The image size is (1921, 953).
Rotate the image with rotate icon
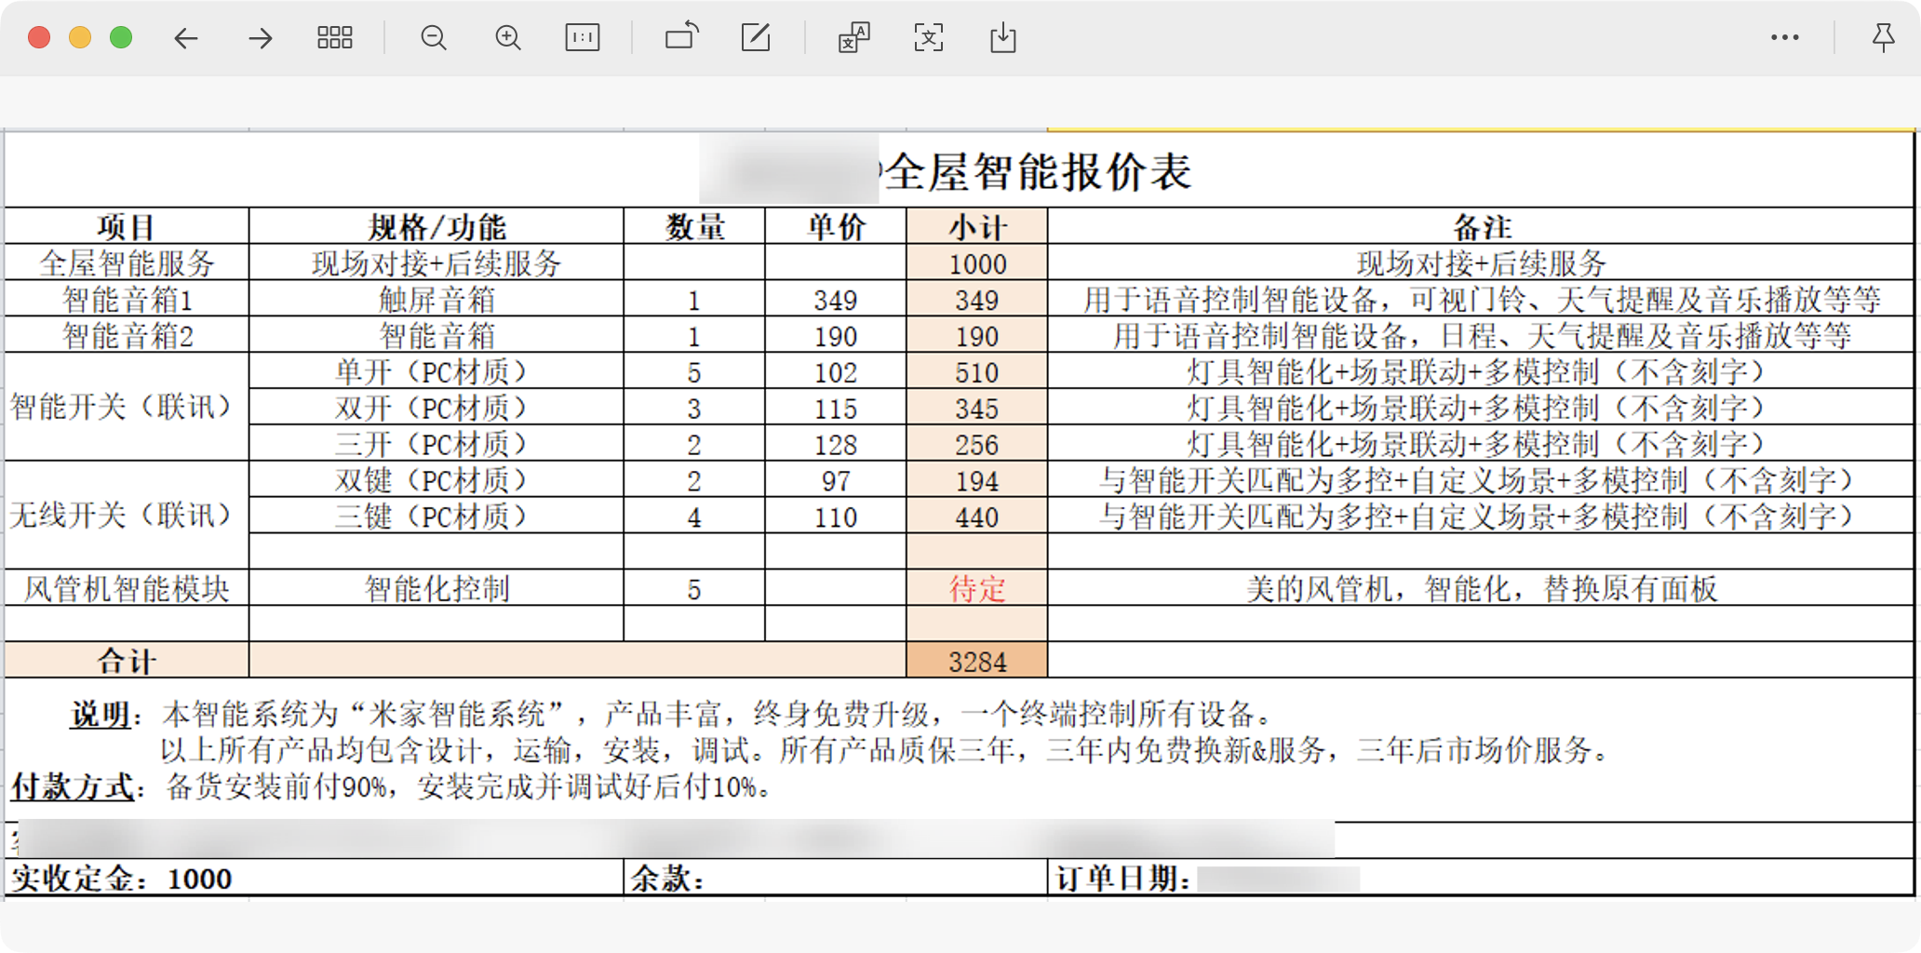[x=681, y=37]
